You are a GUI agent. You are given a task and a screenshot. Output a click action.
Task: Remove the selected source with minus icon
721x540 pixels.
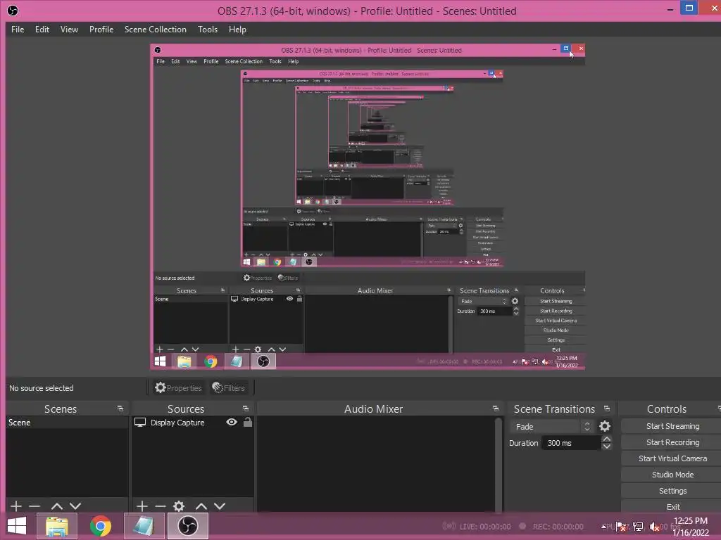[x=161, y=506]
